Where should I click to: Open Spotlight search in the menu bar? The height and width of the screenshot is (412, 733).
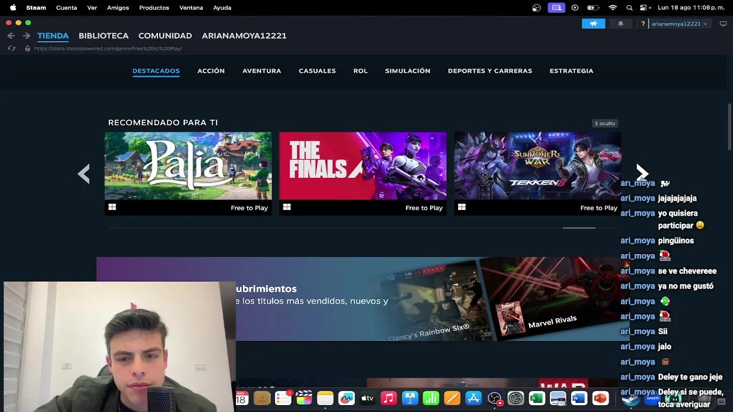[629, 7]
